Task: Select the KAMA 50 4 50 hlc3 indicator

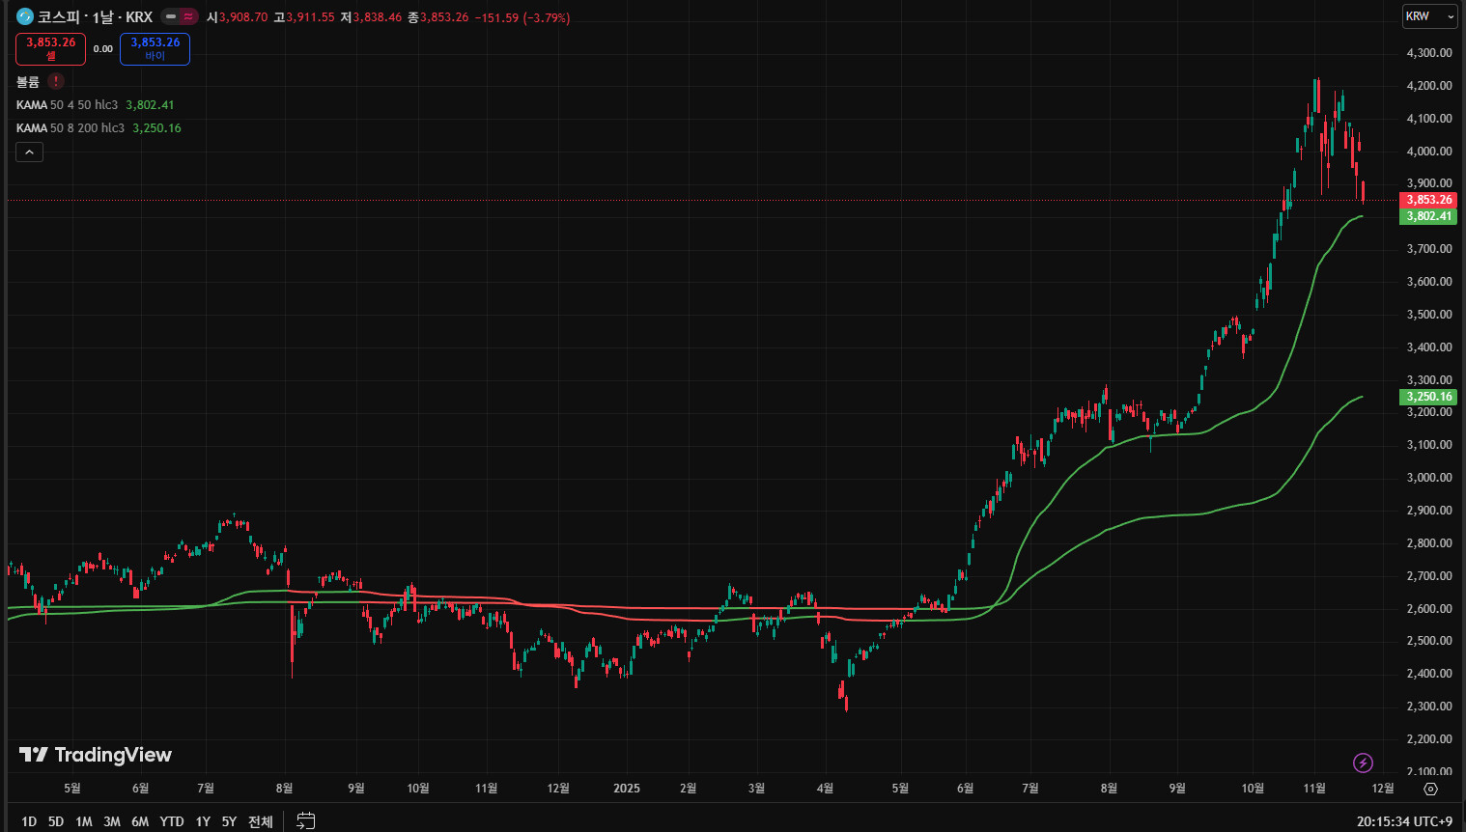Action: tap(67, 105)
